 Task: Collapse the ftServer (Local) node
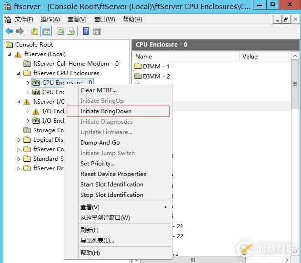point(10,54)
